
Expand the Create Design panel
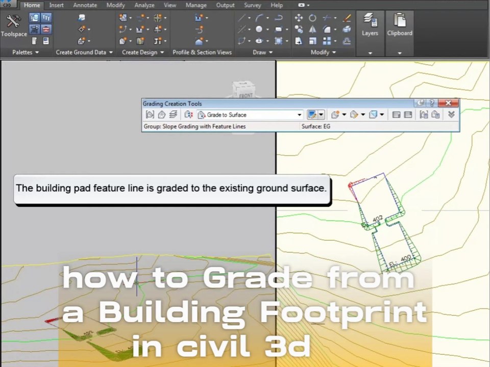(143, 52)
